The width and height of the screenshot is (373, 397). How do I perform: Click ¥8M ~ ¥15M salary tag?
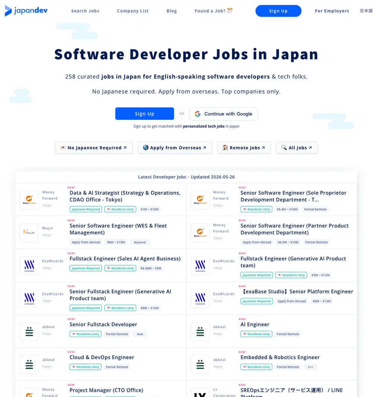tap(116, 242)
